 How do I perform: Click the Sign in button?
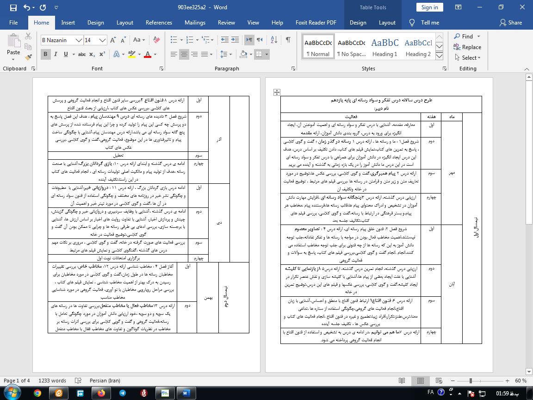429,7
